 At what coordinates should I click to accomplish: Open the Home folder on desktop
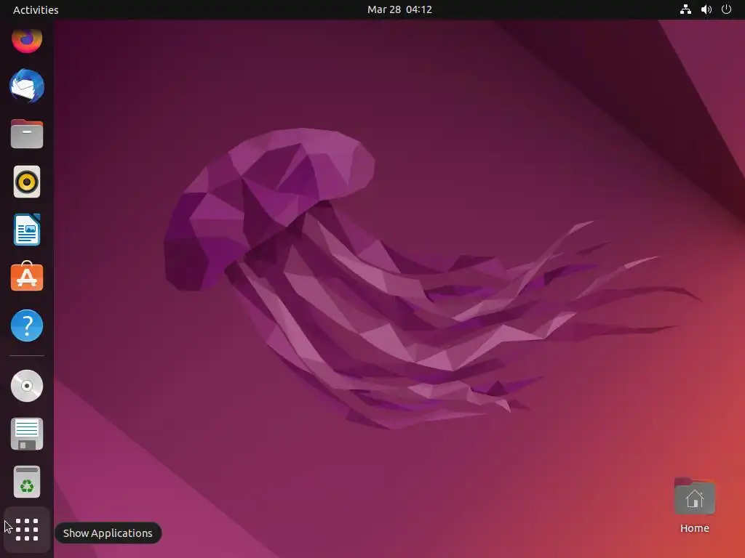694,506
